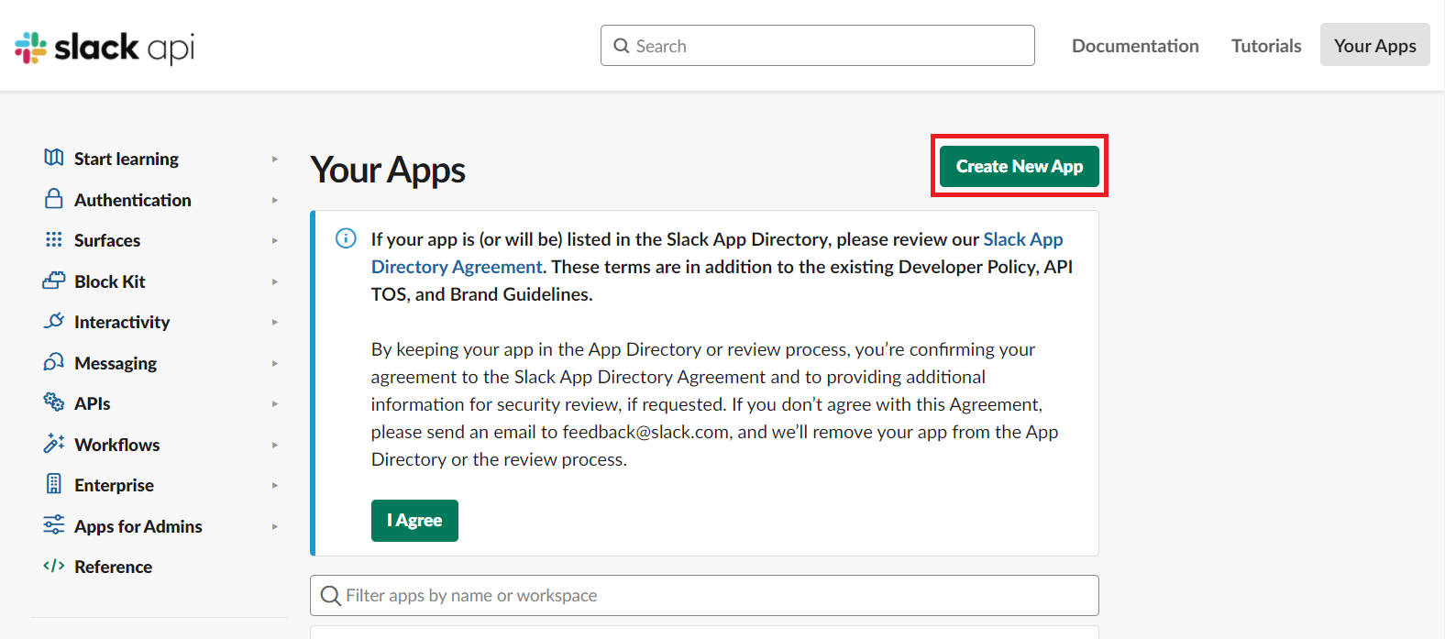Expand the Start learning section arrow

[275, 159]
